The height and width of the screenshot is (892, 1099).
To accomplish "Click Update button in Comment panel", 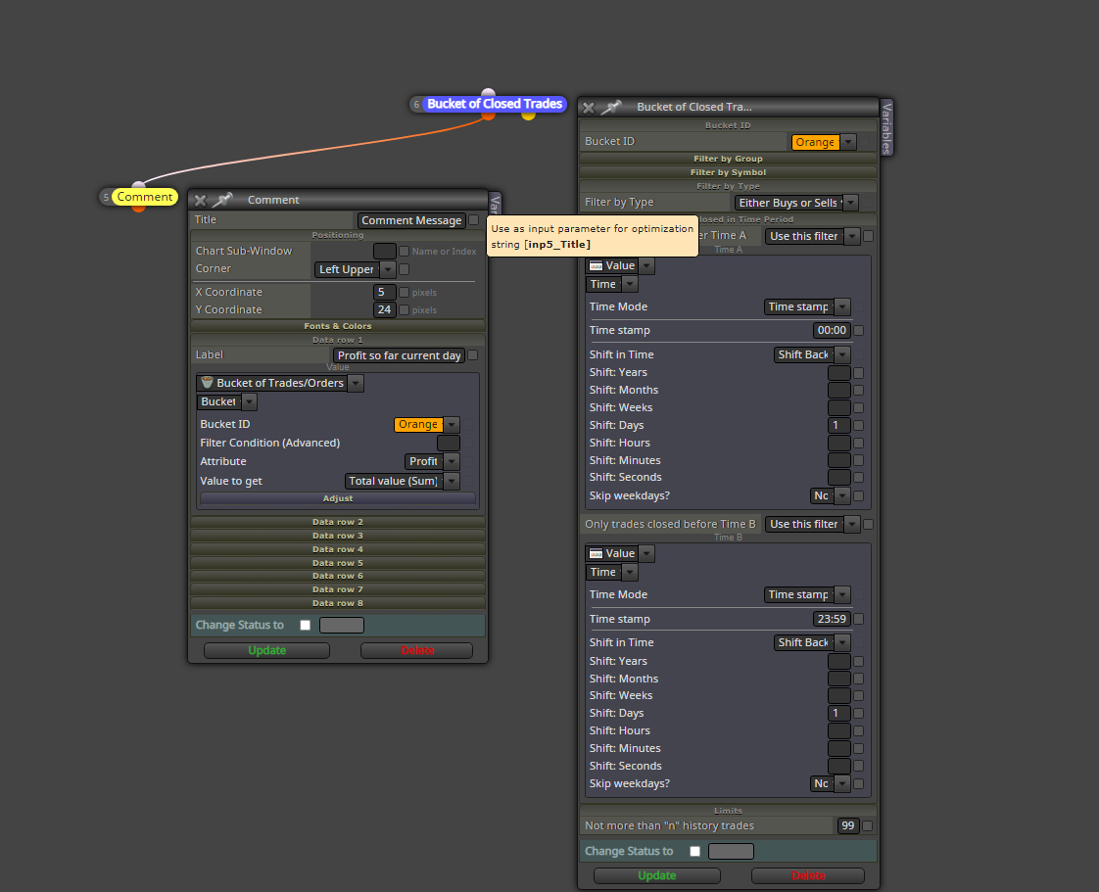I will click(x=267, y=650).
